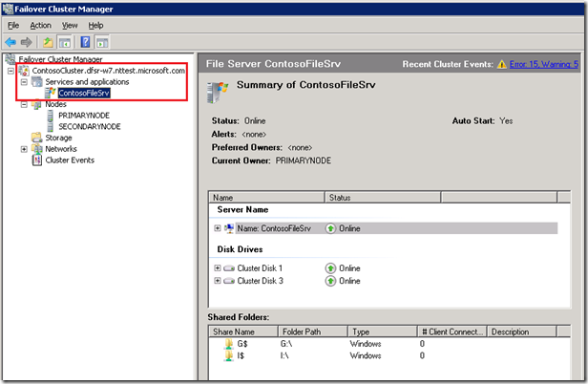The width and height of the screenshot is (588, 384).
Task: Expand Cluster Disk 3 details
Action: 218,281
